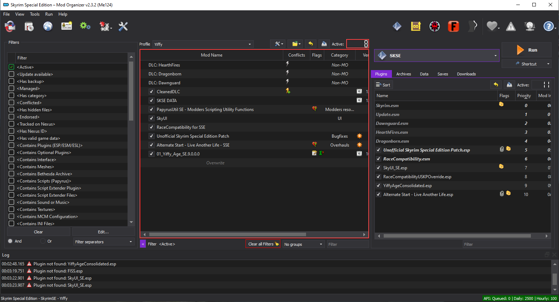Uncheck the SkyUI mod checkbox
The image size is (559, 302).
pos(151,118)
